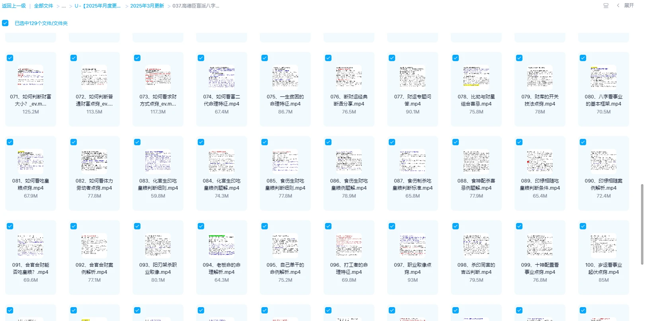Click the 93M file size label
The width and height of the screenshot is (645, 321).
tap(413, 280)
